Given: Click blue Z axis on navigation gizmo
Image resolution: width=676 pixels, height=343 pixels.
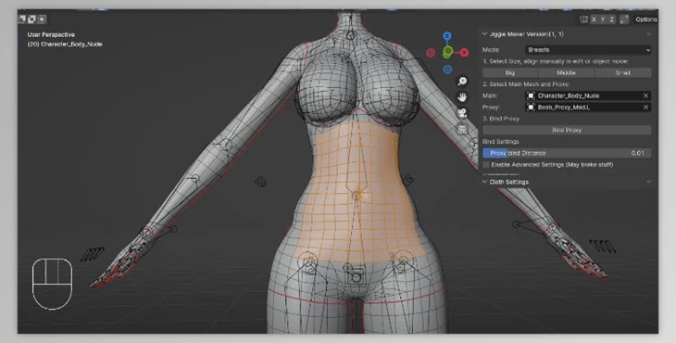Looking at the screenshot, I should [447, 36].
